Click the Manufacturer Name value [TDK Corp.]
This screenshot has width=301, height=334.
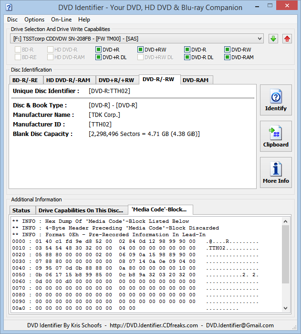(104, 115)
